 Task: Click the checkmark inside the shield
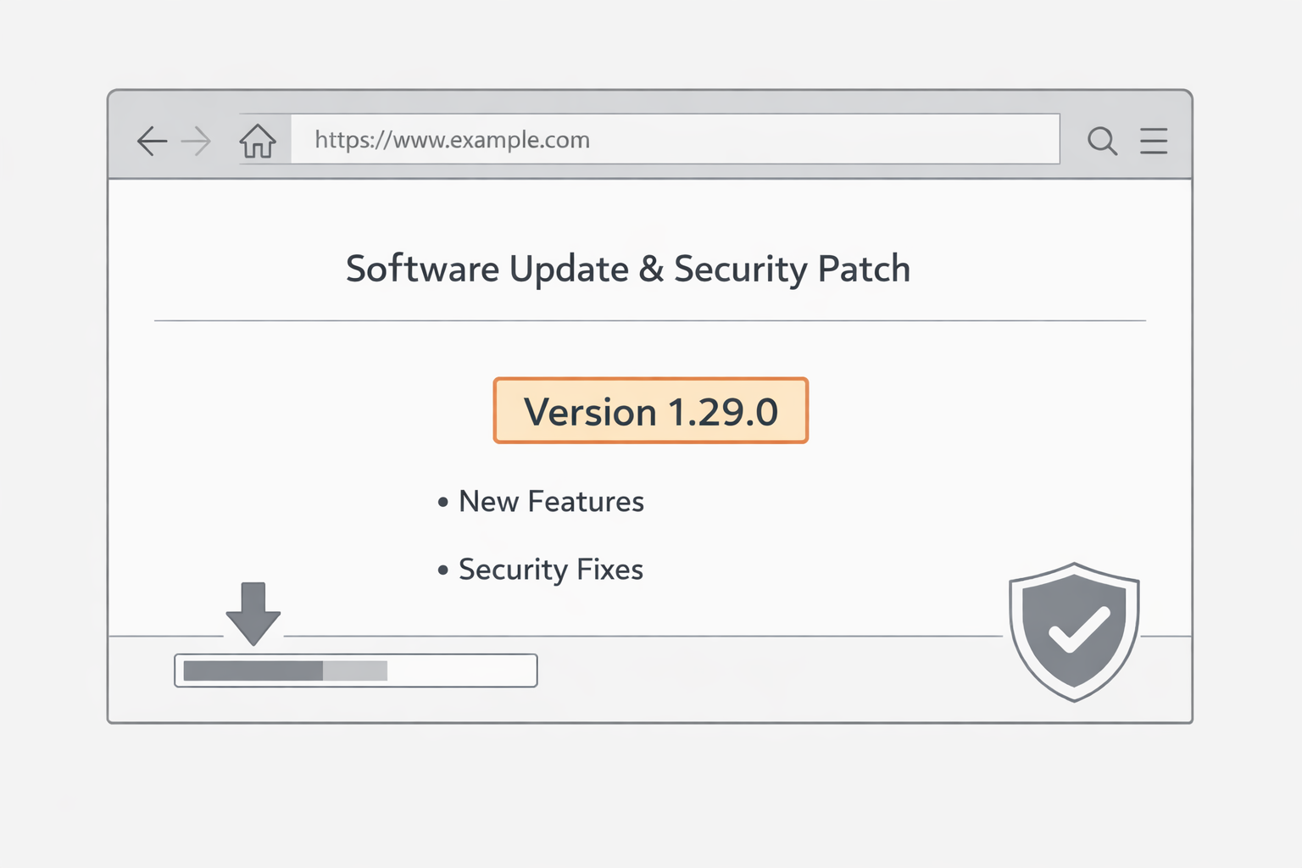1078,631
